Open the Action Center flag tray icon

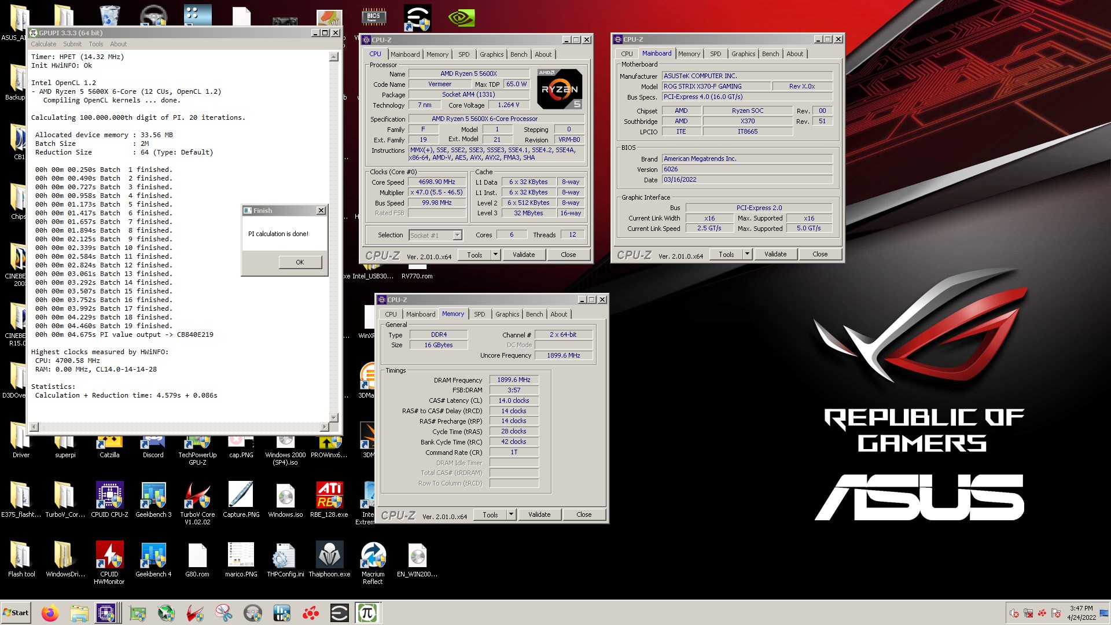click(x=1056, y=613)
